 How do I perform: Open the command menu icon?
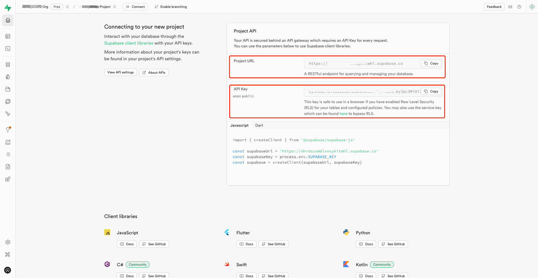(x=8, y=254)
